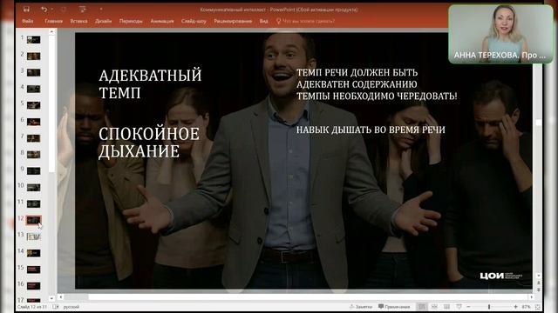This screenshot has width=558, height=313.
Task: Click the 'АДЕКВАТНЫЙ ТЕМП' heading text
Action: (x=150, y=84)
